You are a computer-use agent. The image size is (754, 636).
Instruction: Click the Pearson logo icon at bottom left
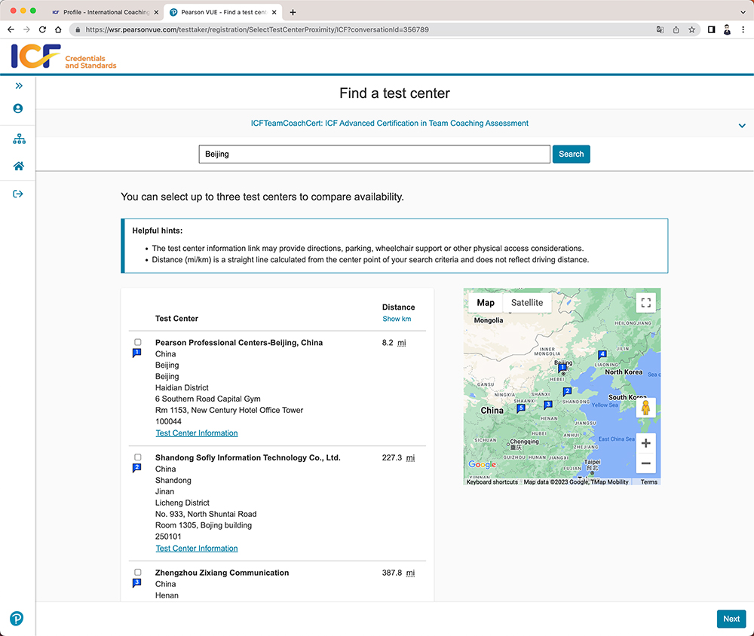17,619
